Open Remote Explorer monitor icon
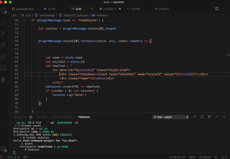 coord(3,68)
